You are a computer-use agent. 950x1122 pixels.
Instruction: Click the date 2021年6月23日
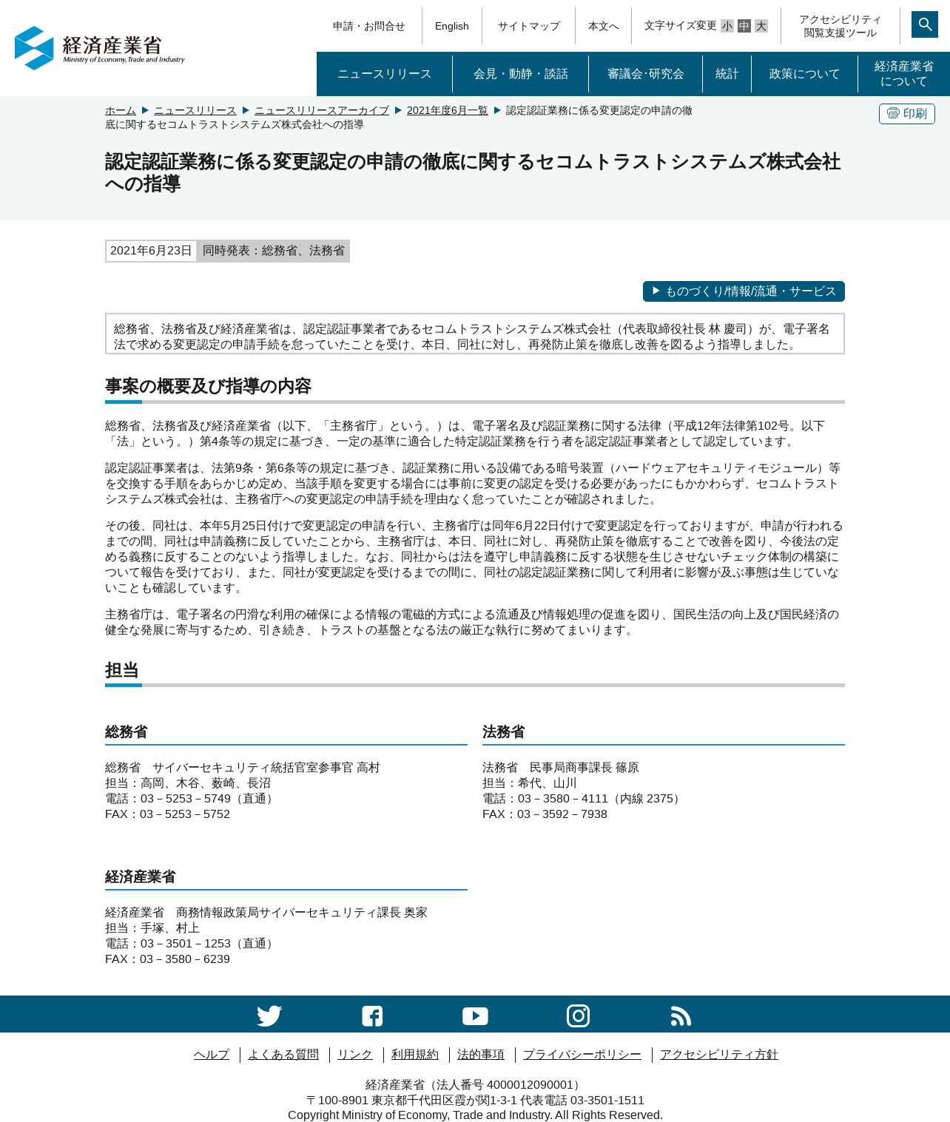coord(151,251)
